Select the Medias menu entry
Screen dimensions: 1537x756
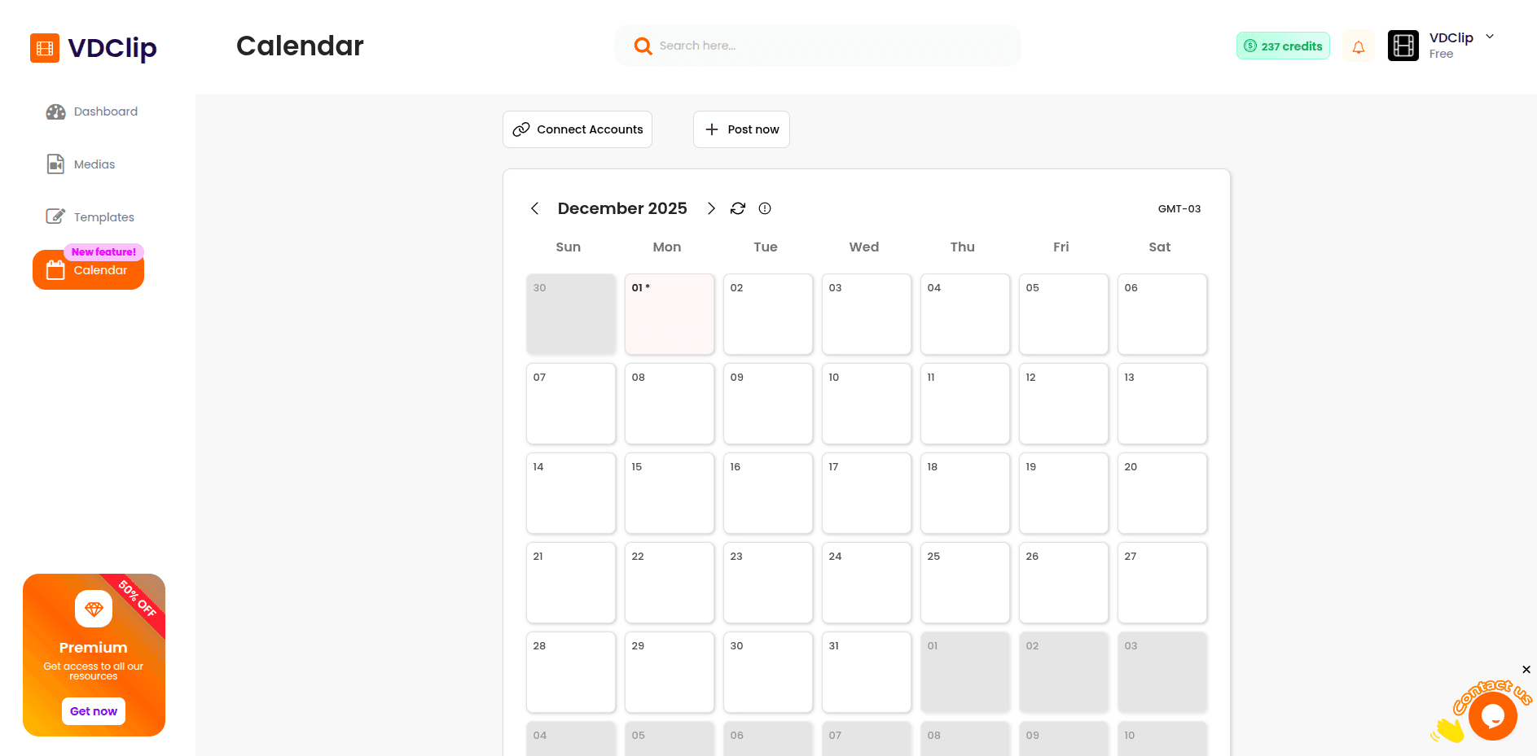point(94,164)
